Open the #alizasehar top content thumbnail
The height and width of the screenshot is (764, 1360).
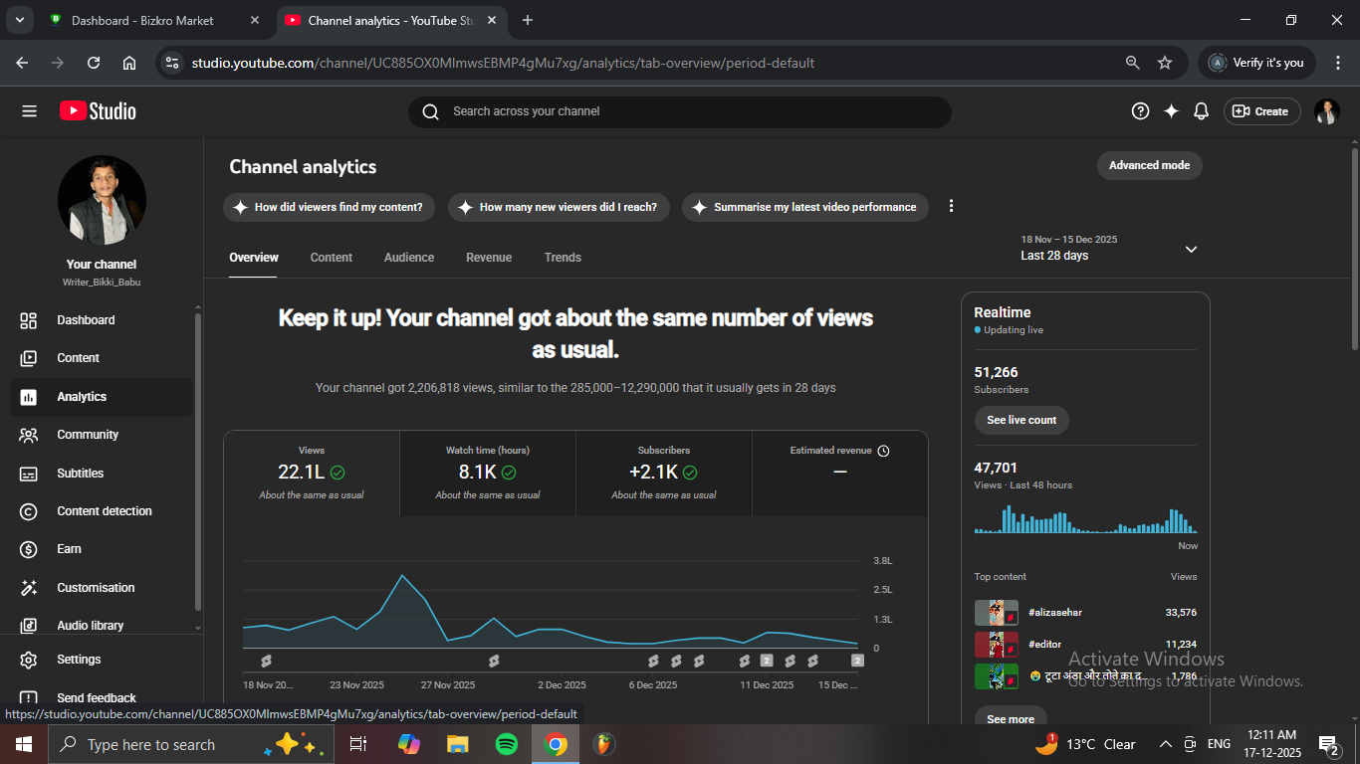(996, 613)
